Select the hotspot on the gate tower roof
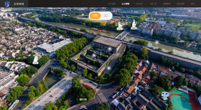The image size is (201, 110). click(x=110, y=49)
